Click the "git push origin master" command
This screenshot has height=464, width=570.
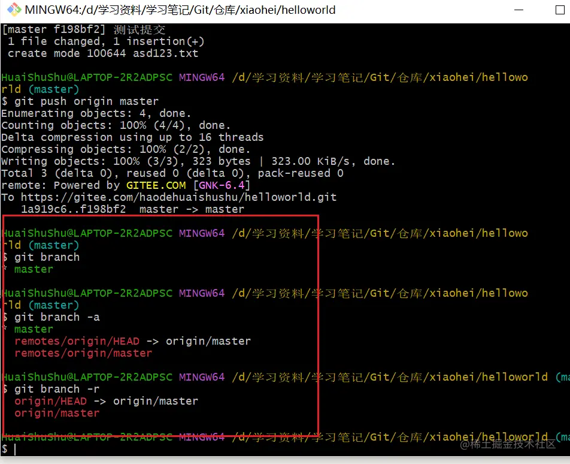tap(86, 101)
